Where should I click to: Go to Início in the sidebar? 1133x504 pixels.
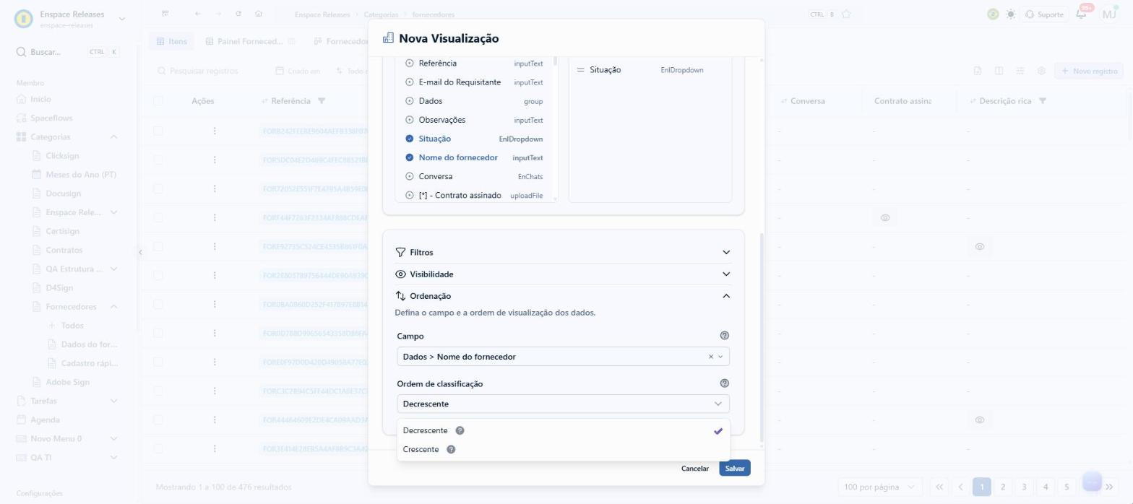point(40,99)
